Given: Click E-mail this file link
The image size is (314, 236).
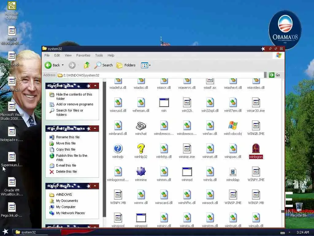Looking at the screenshot, I should (x=66, y=165).
